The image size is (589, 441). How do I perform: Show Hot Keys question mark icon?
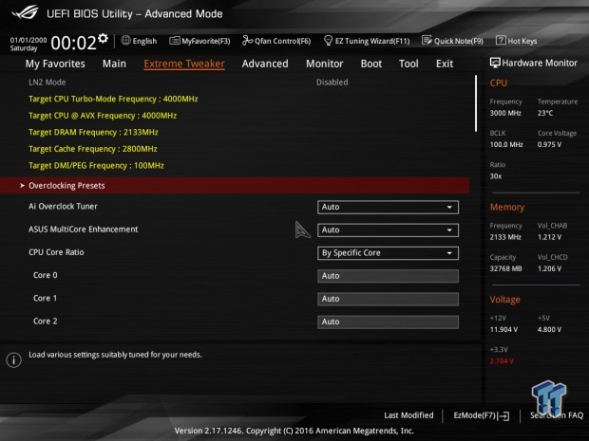[501, 40]
